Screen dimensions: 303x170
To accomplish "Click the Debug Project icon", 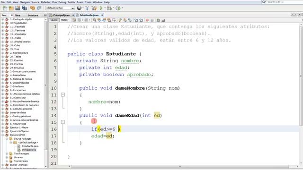I will [x=109, y=8].
